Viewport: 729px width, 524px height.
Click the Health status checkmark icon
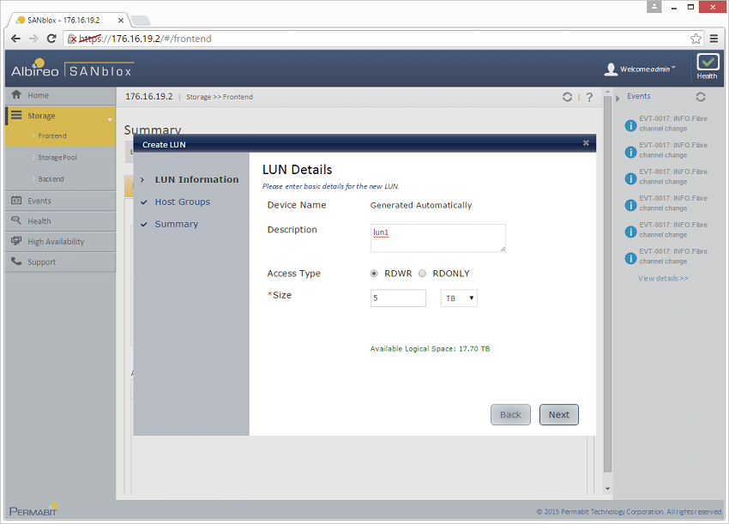tap(708, 62)
